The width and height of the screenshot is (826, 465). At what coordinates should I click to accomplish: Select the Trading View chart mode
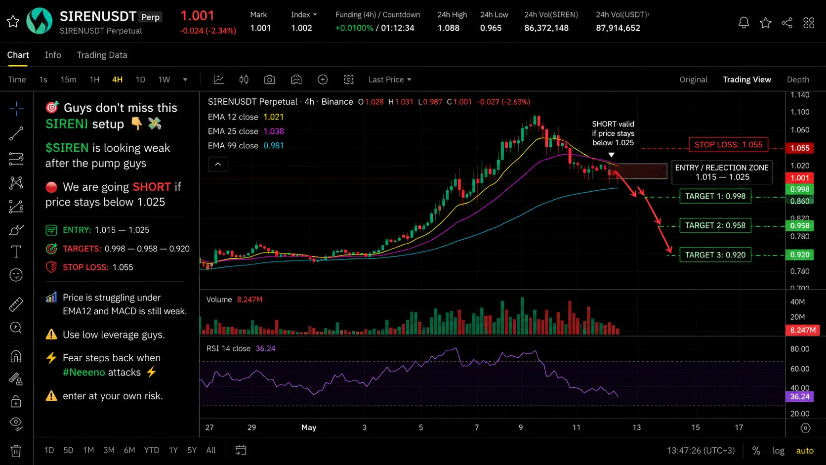pos(747,80)
